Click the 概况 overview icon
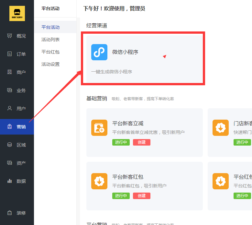252x225 pixels. click(x=9, y=36)
